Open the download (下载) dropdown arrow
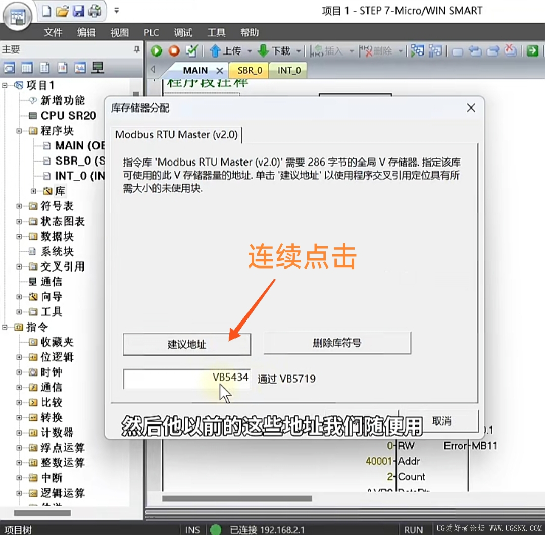 299,51
